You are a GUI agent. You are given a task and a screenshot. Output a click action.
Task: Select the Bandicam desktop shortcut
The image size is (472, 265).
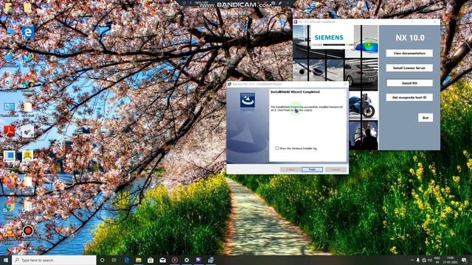28,230
